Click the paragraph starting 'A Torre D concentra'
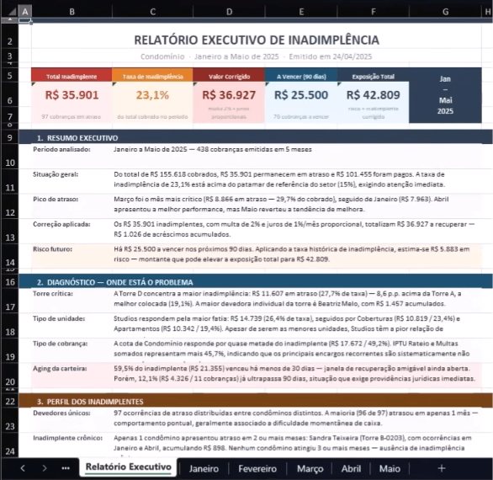Viewport: 493px width, 480px height. (x=288, y=298)
